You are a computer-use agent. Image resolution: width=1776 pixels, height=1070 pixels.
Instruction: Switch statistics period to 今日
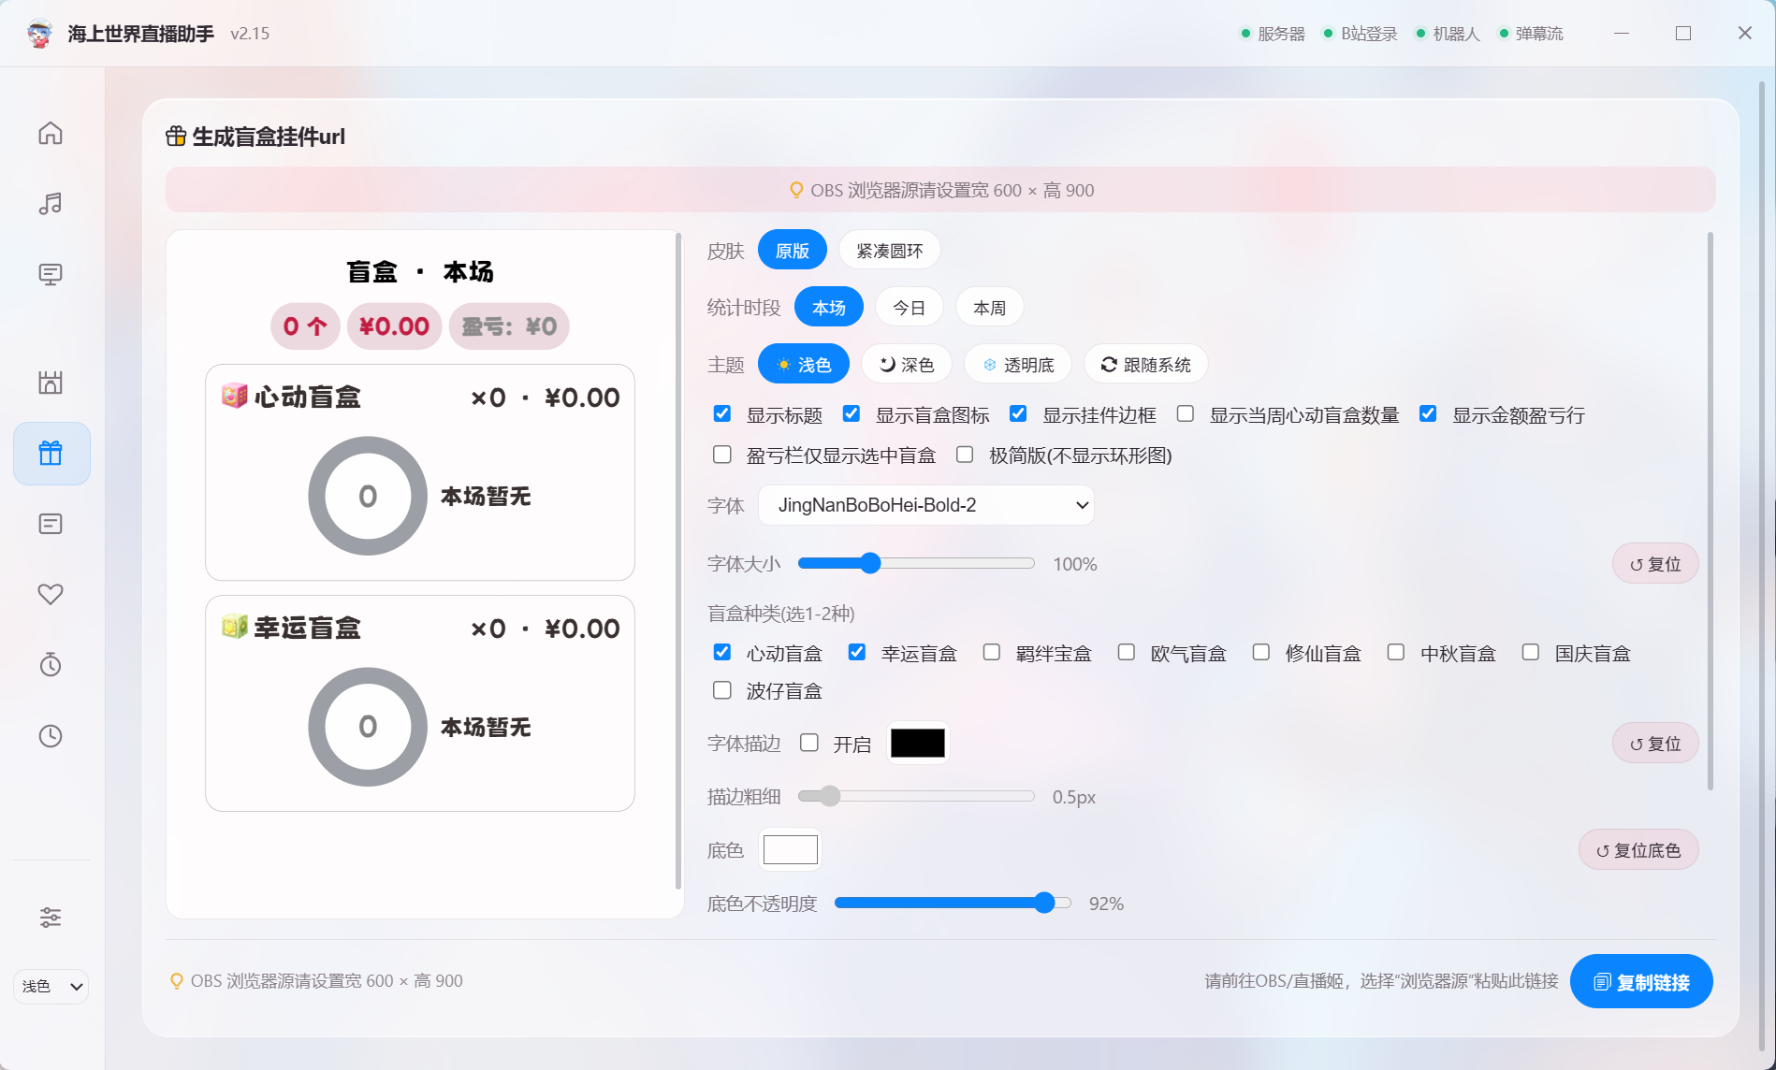[x=909, y=307]
